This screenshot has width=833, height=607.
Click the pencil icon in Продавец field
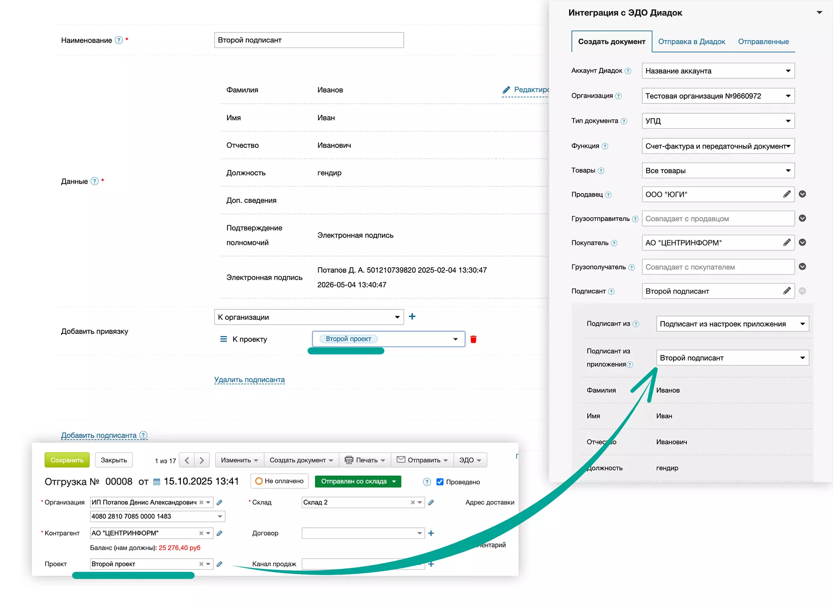pos(787,194)
